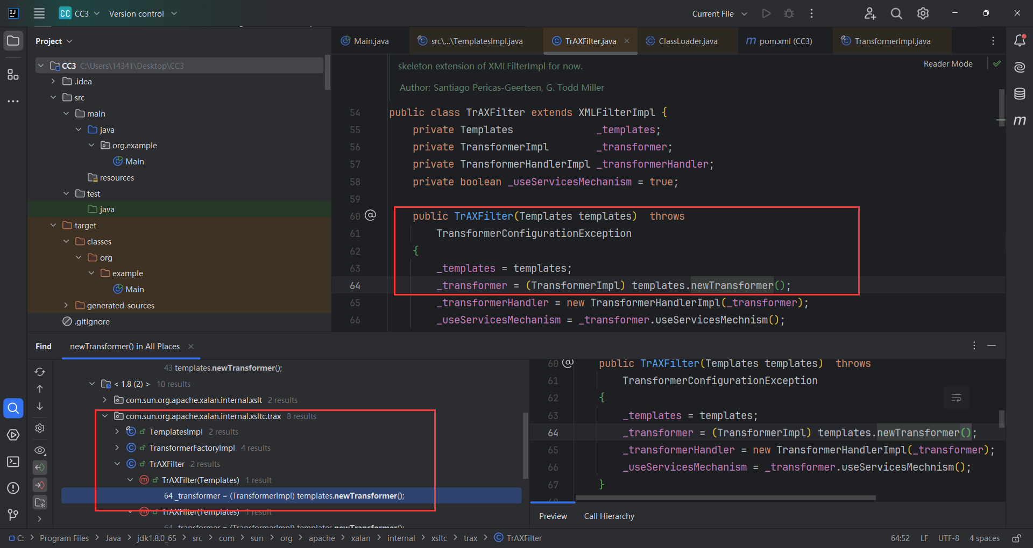
Task: Open the Git version control window
Action: 13,515
